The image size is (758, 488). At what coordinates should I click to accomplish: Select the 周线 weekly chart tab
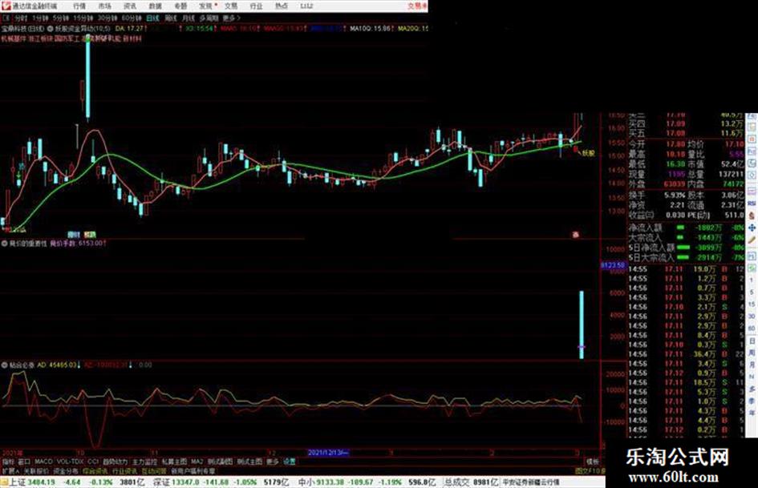[171, 18]
